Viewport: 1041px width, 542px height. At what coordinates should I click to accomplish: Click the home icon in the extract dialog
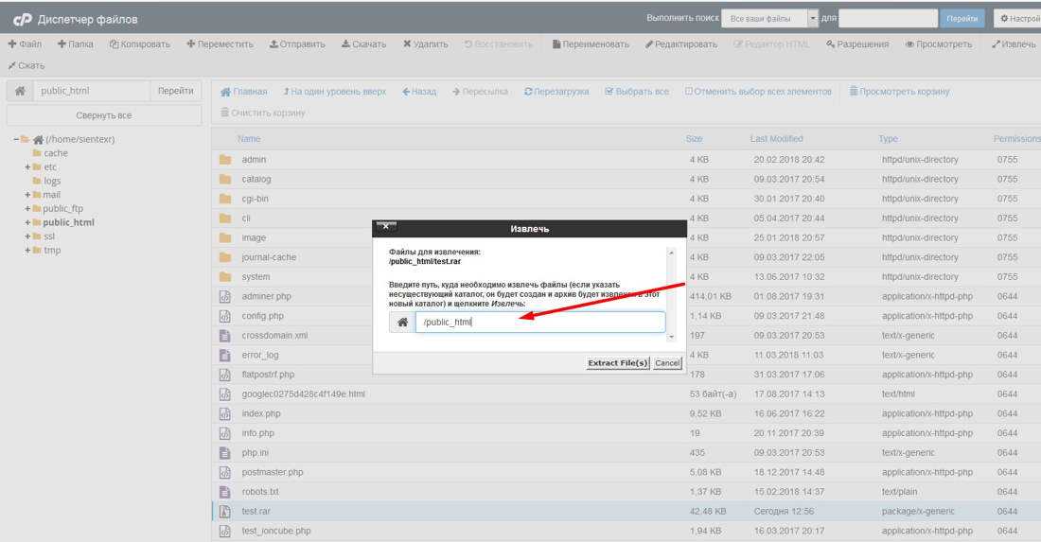402,323
